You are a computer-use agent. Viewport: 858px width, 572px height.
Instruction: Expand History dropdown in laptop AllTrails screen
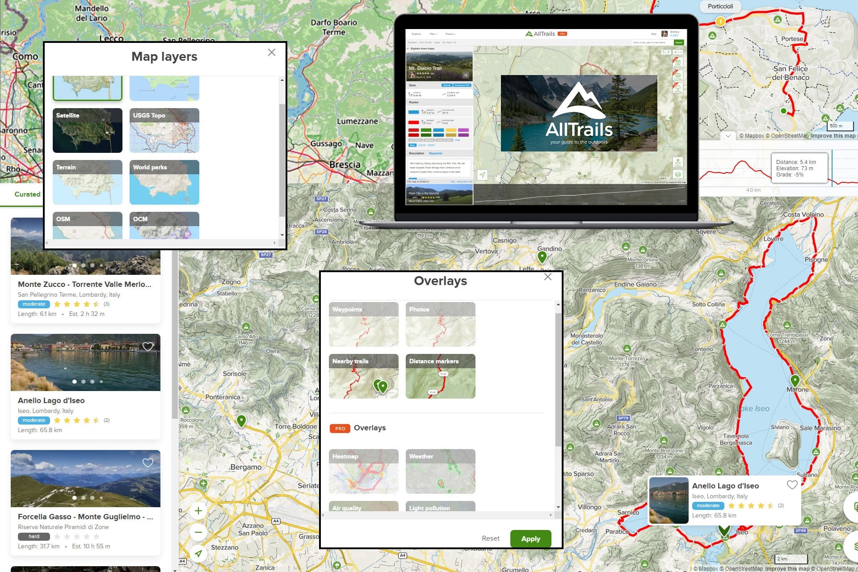pyautogui.click(x=450, y=34)
